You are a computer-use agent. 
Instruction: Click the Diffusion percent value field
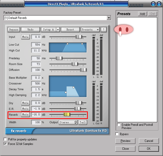36,70
